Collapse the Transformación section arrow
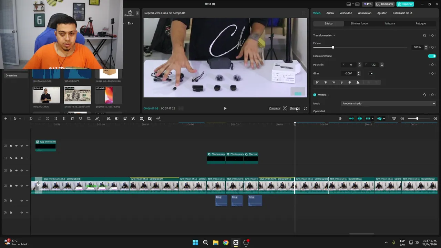Image resolution: width=441 pixels, height=248 pixels. pos(334,36)
